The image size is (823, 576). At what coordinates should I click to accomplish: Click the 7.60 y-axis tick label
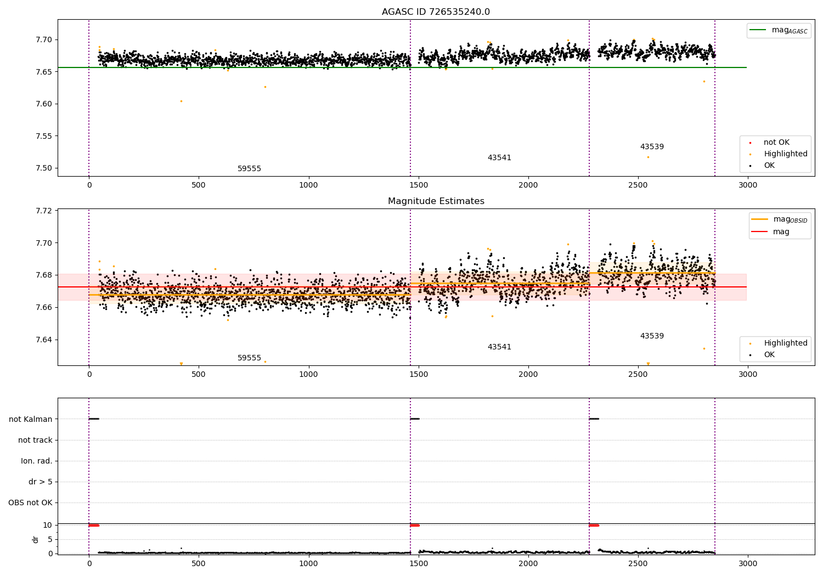pos(44,104)
